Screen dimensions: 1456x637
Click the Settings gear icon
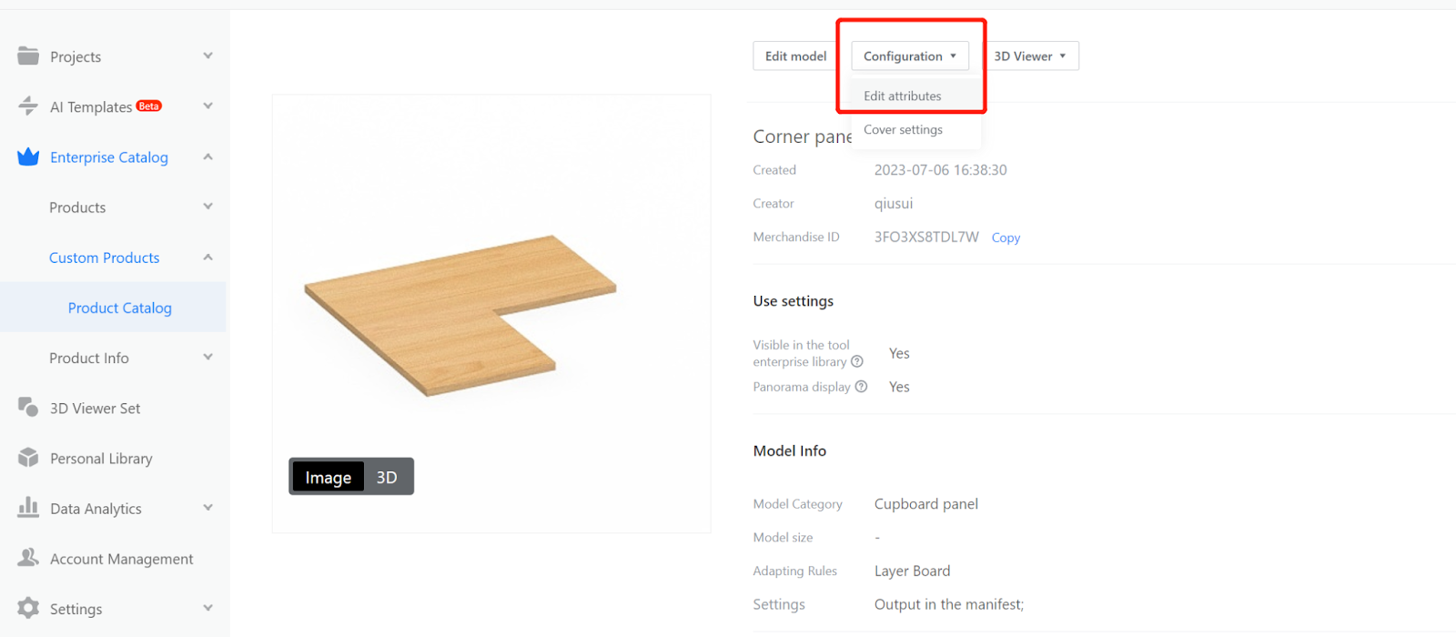coord(28,608)
